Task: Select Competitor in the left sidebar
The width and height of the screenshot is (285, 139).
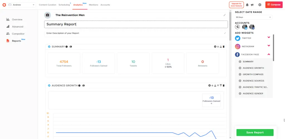Action: (18, 34)
